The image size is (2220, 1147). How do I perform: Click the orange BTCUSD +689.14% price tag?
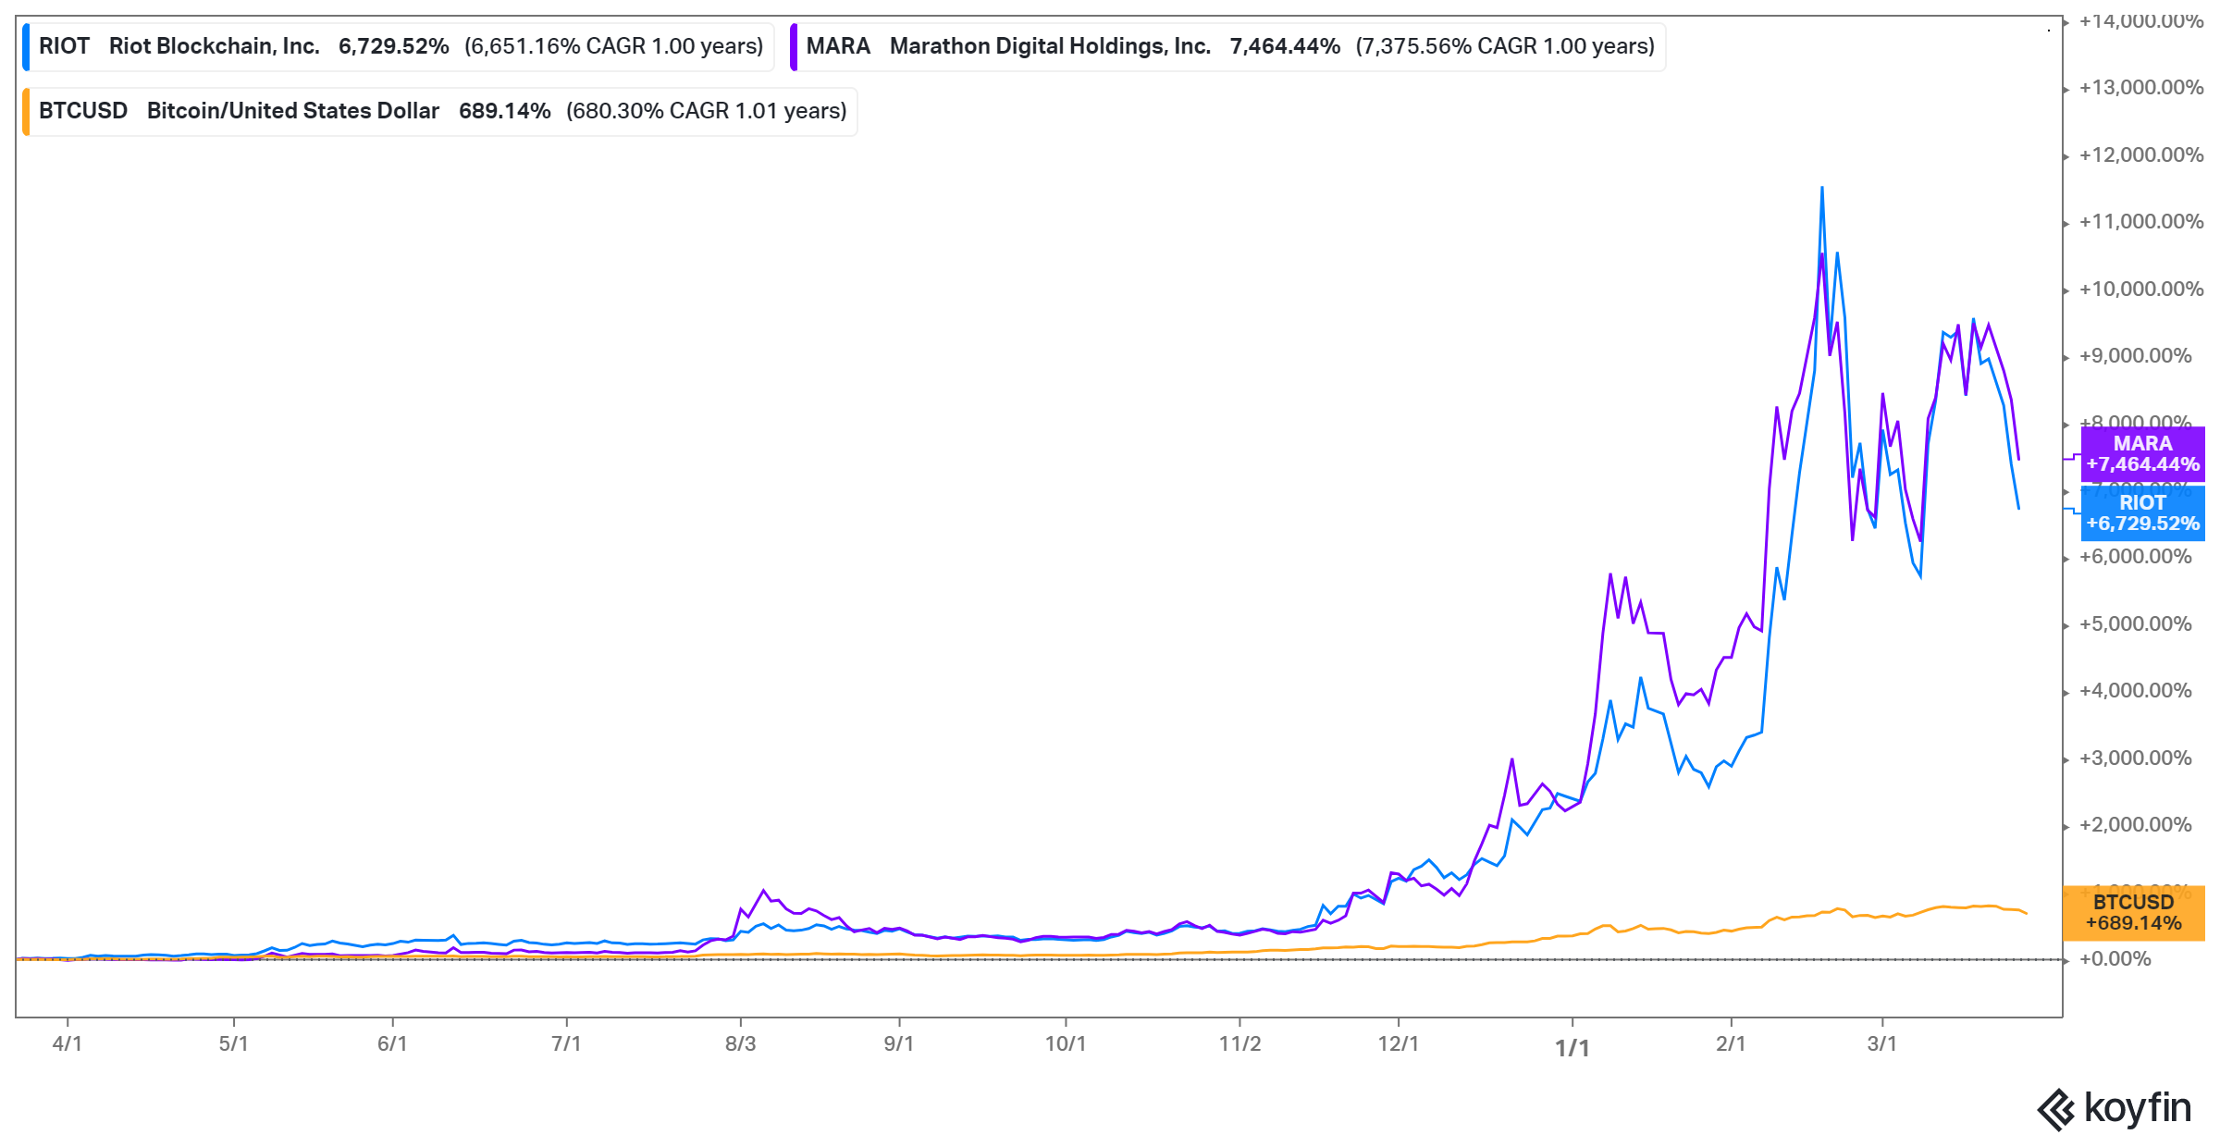coord(2134,913)
